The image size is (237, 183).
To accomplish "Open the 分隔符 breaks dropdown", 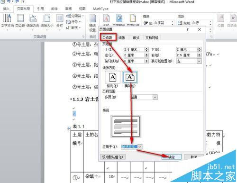I will click(75, 16).
